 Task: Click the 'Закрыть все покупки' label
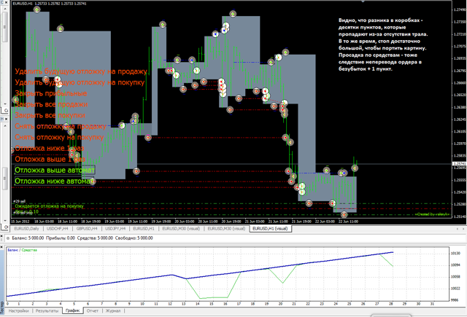click(x=50, y=115)
